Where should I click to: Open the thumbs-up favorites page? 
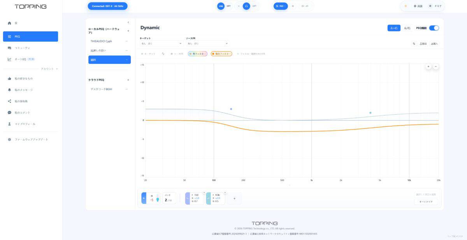pyautogui.click(x=30, y=79)
